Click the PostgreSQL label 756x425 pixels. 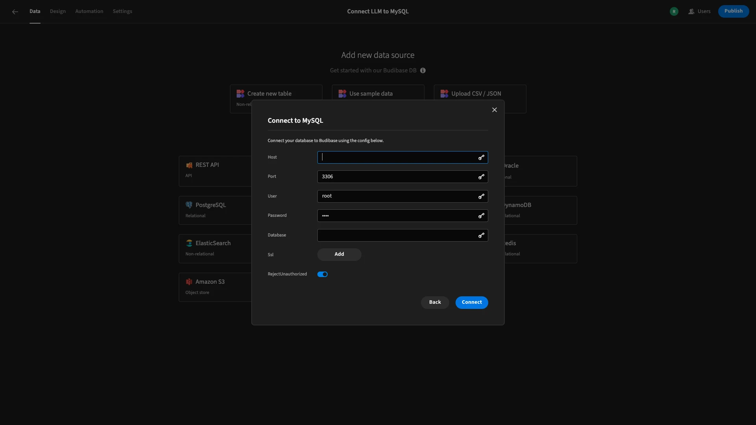pos(211,205)
